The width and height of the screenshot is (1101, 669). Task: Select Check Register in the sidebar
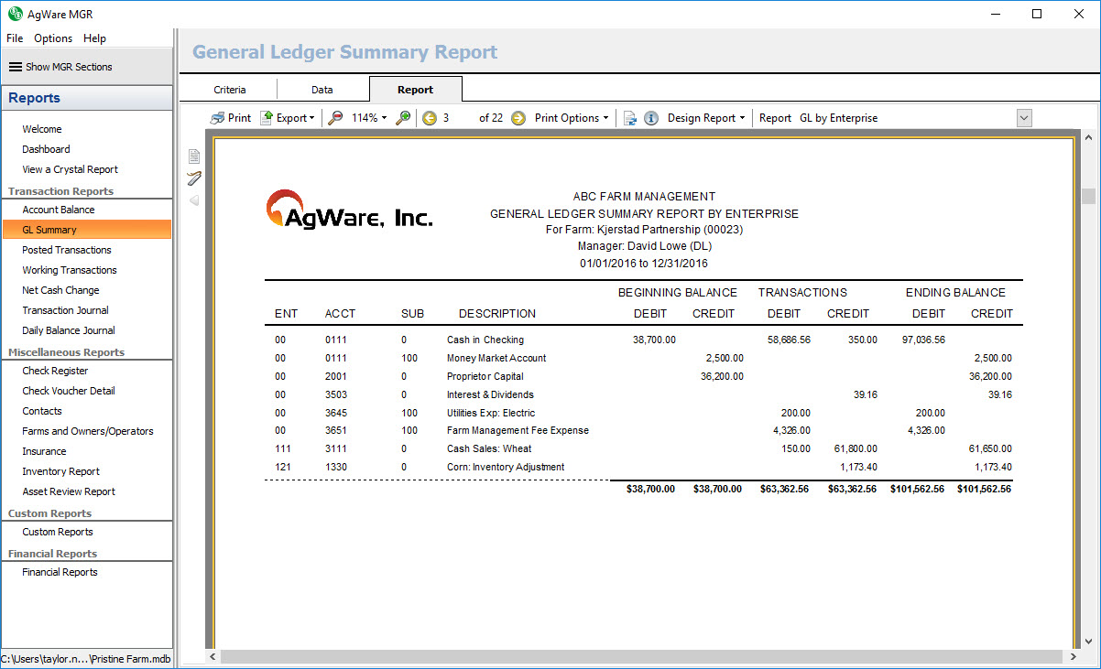(55, 371)
